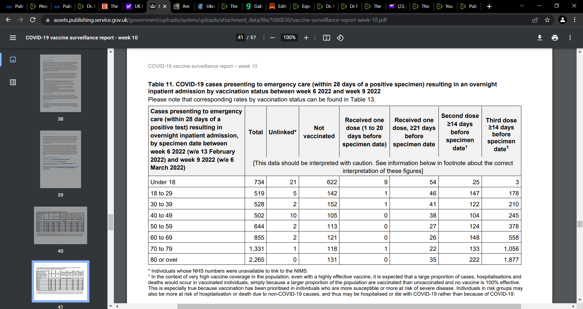
Task: Reload the current page
Action: pyautogui.click(x=33, y=20)
